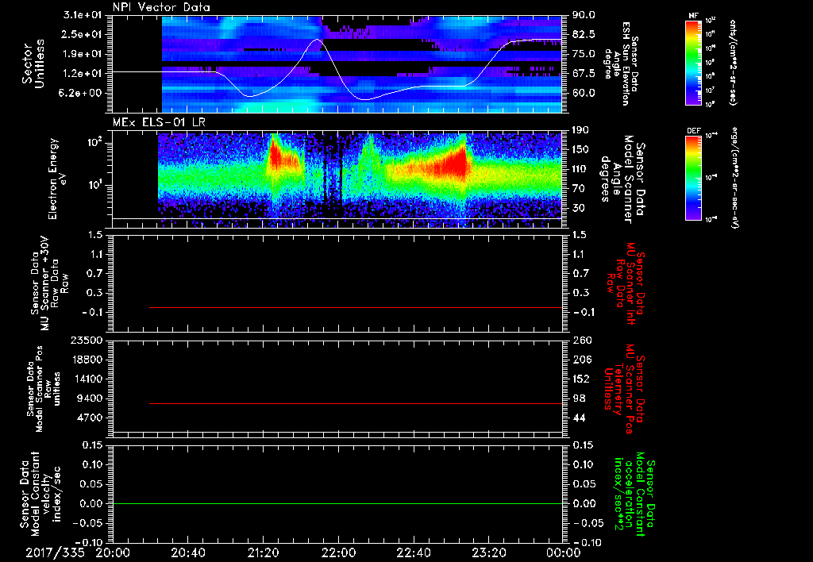Click the '67.5' Sun elevation tick label
813x562 pixels.
coord(584,74)
